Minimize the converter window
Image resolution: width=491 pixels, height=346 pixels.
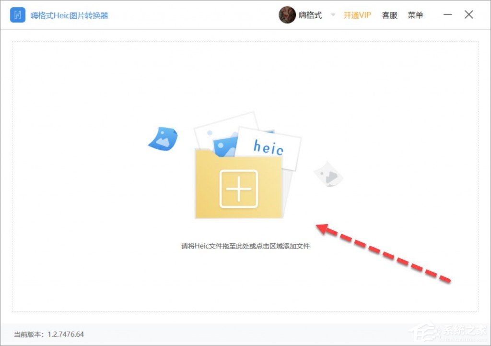coord(447,15)
